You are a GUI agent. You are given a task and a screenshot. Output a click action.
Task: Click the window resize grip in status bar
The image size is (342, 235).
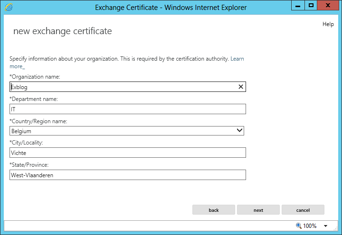[x=336, y=228]
